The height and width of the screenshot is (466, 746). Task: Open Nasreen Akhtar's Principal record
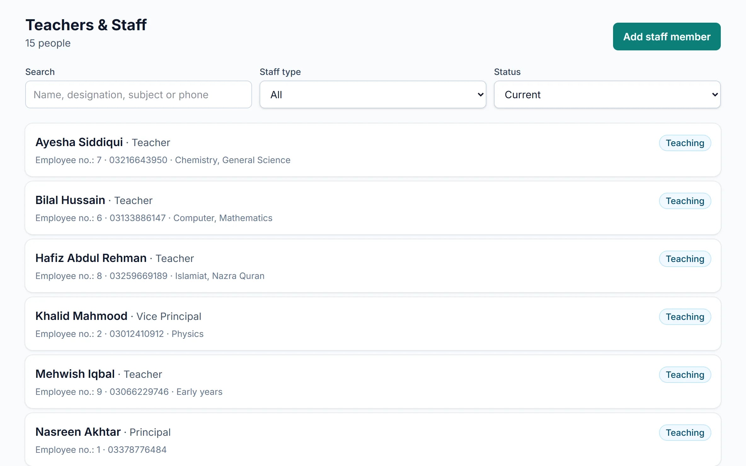pos(373,440)
